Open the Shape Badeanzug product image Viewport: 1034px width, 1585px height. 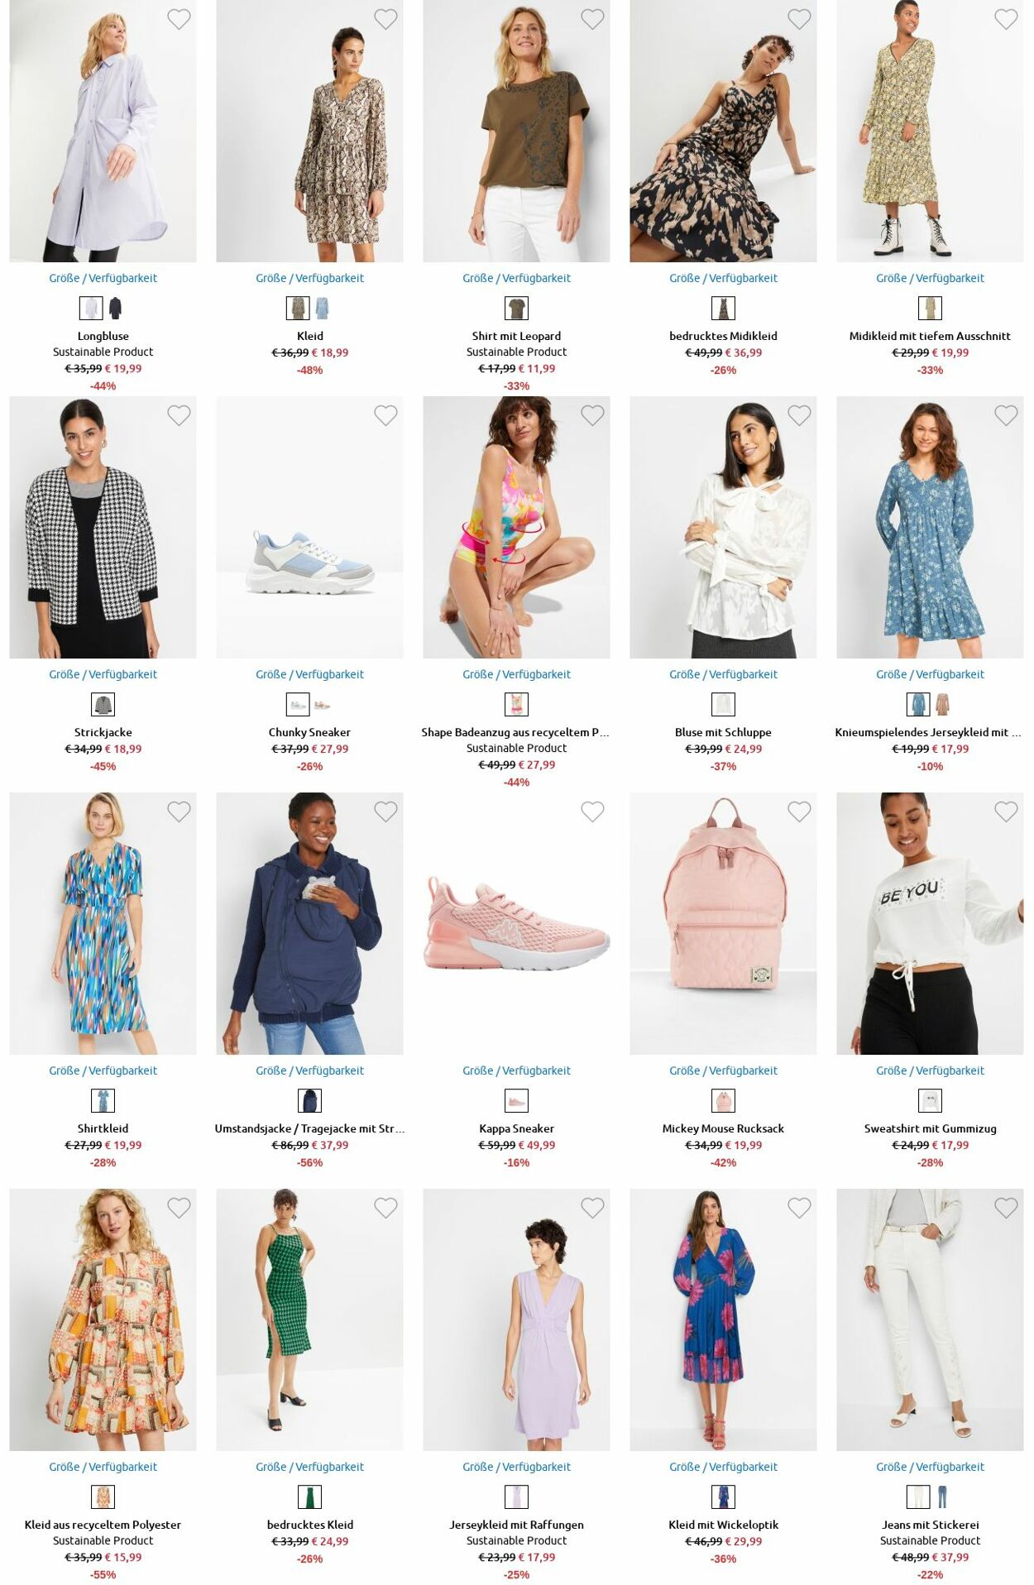coord(516,527)
